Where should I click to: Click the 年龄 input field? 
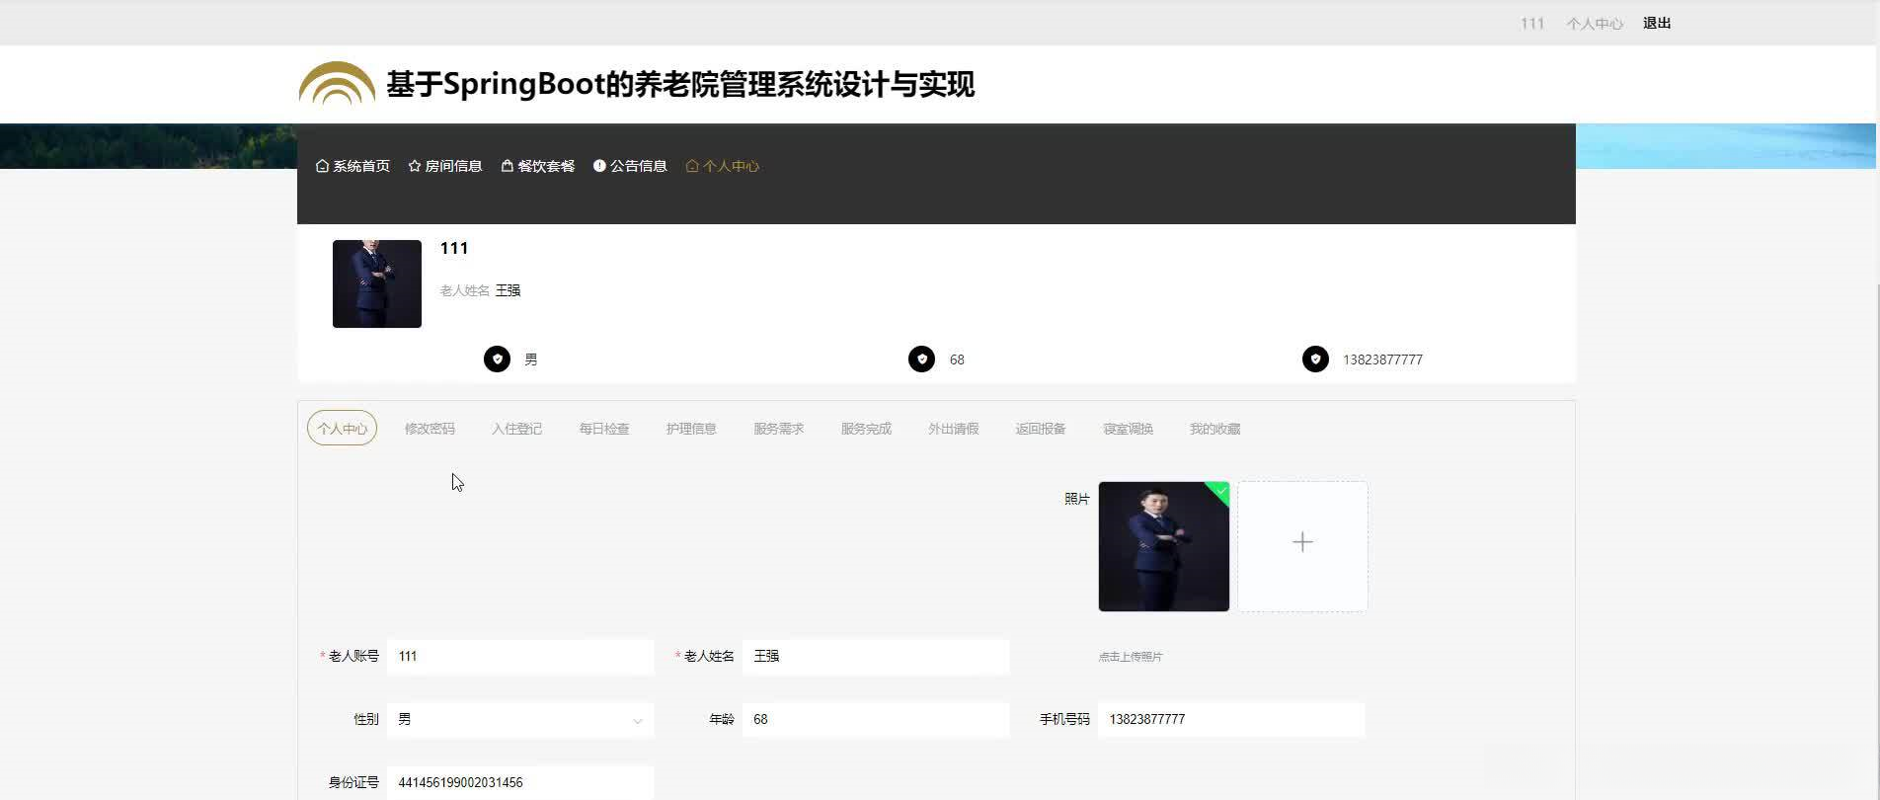pyautogui.click(x=876, y=720)
